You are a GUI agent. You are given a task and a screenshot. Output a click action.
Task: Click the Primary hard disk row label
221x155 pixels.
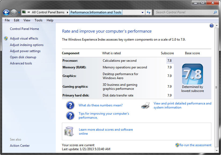[x=76, y=95]
